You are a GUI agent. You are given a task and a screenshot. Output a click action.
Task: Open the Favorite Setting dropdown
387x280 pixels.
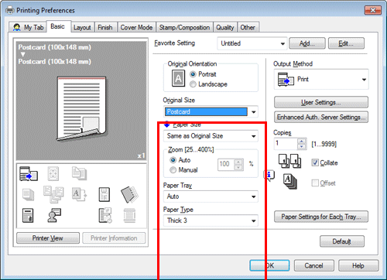point(252,43)
